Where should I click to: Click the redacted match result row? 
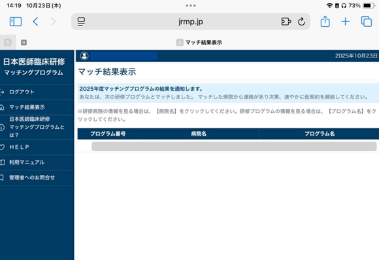click(x=234, y=146)
